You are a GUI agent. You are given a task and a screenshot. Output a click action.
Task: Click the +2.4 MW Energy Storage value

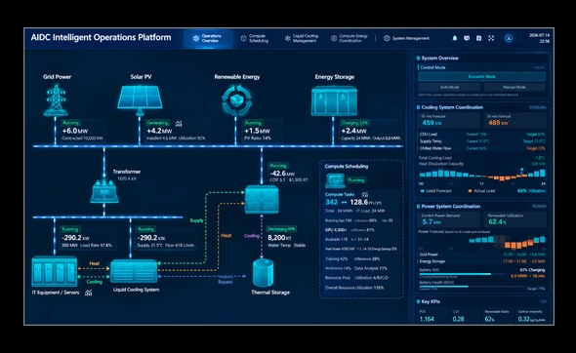(x=353, y=131)
